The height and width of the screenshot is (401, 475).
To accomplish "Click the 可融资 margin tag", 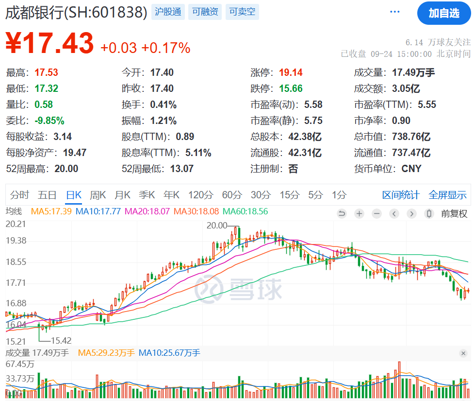I will 205,12.
